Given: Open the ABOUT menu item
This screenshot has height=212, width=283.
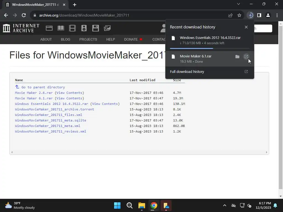Looking at the screenshot, I should [x=46, y=39].
